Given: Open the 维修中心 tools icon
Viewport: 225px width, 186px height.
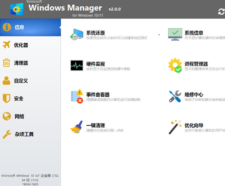Looking at the screenshot, I should (175, 96).
